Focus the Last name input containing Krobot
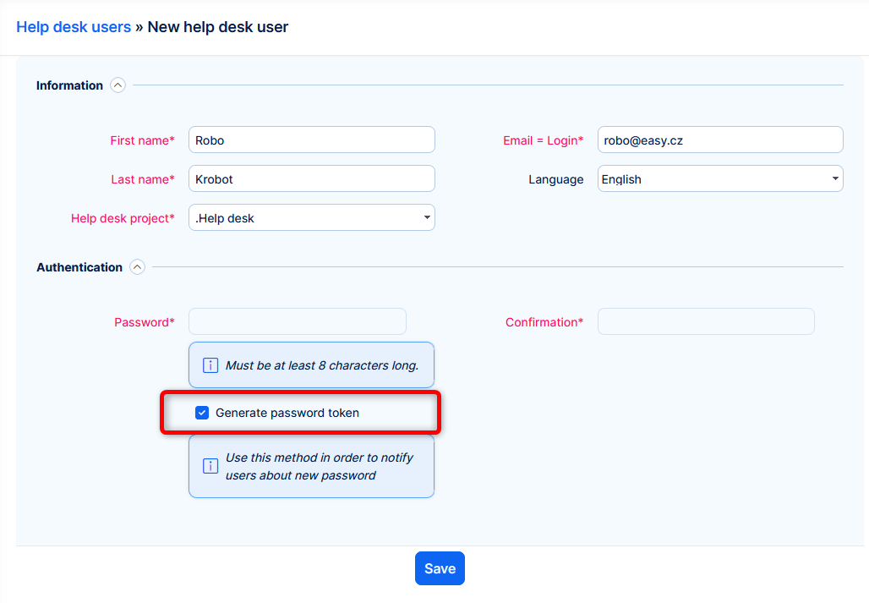869x603 pixels. coord(311,179)
